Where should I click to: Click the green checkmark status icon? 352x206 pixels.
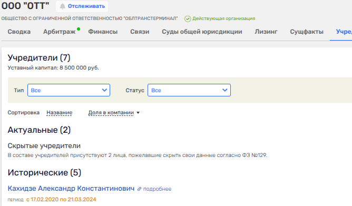tap(188, 19)
